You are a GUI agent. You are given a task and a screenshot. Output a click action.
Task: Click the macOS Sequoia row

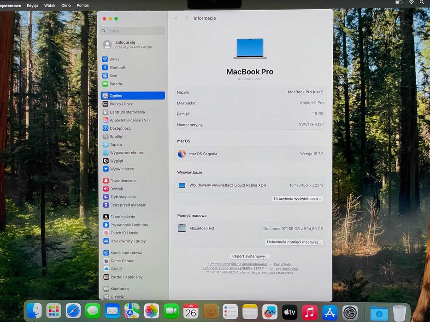coord(250,154)
